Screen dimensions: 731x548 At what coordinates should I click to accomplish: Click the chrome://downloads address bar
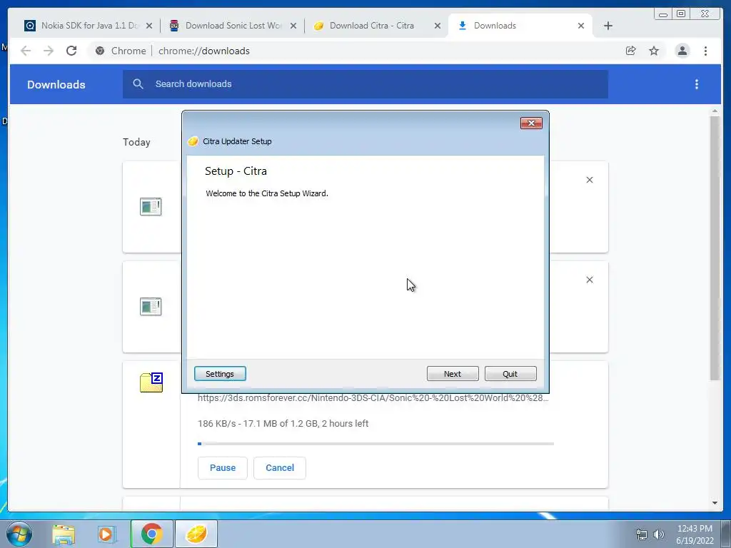tap(354, 51)
